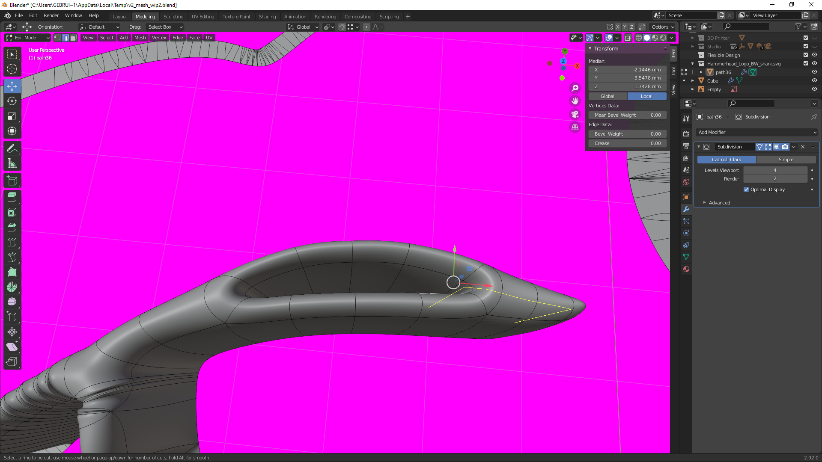
Task: Hide the Cube object in outliner
Action: pos(814,80)
